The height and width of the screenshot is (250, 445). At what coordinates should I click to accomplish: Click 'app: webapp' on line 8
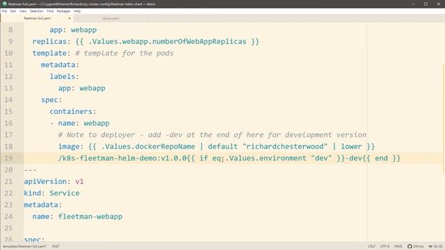(73, 30)
